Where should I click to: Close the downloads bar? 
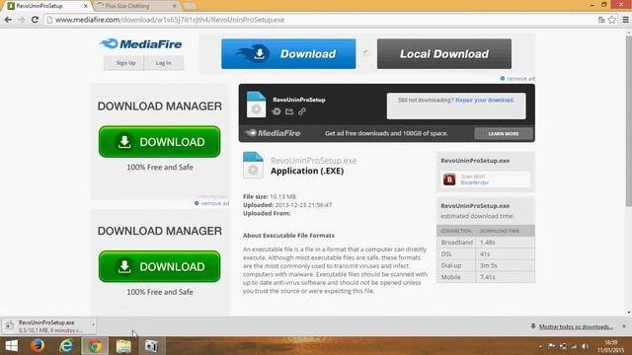point(624,326)
